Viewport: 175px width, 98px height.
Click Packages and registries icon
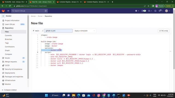3,77
